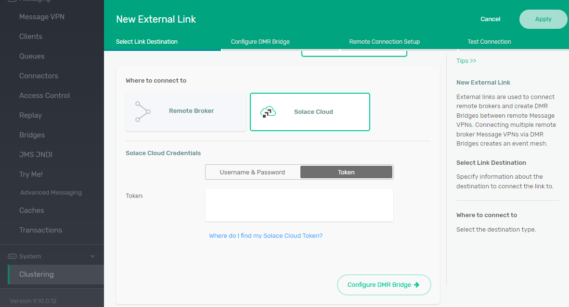This screenshot has height=307, width=569.
Task: Click the 'Select the destination type.' tip text
Action: click(496, 230)
